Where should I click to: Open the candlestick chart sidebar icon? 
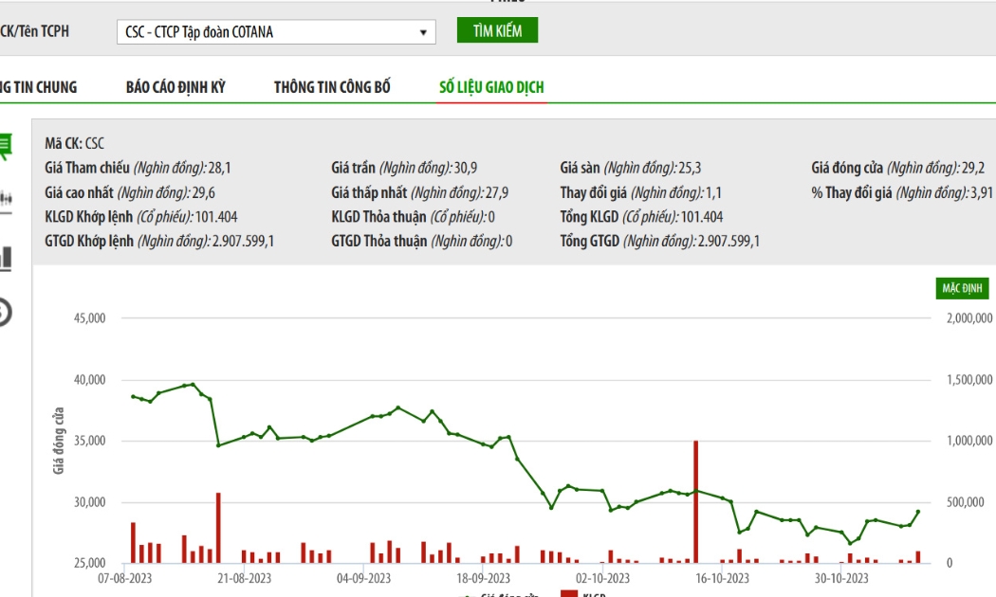click(x=6, y=201)
